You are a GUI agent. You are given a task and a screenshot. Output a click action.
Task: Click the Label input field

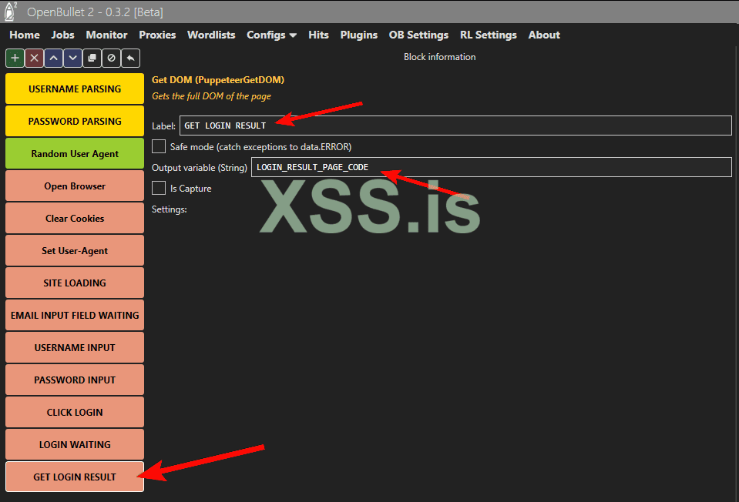pyautogui.click(x=455, y=125)
